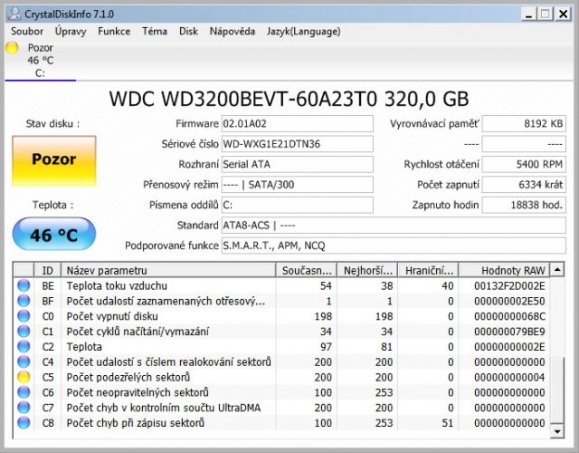The width and height of the screenshot is (579, 453).
Task: Select the row Počet chyb při zápisu sektorů
Action: [281, 423]
